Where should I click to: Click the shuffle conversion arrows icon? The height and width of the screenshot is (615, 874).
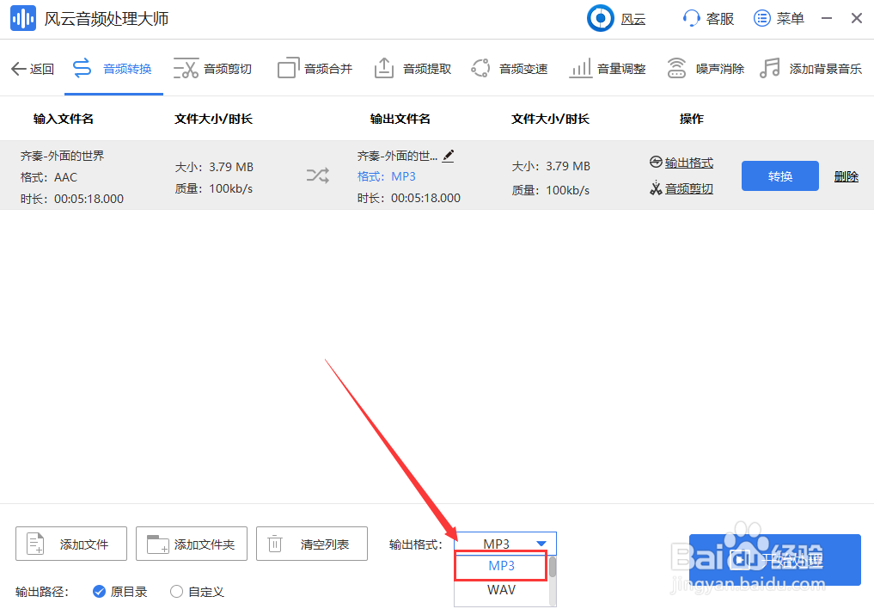[318, 175]
